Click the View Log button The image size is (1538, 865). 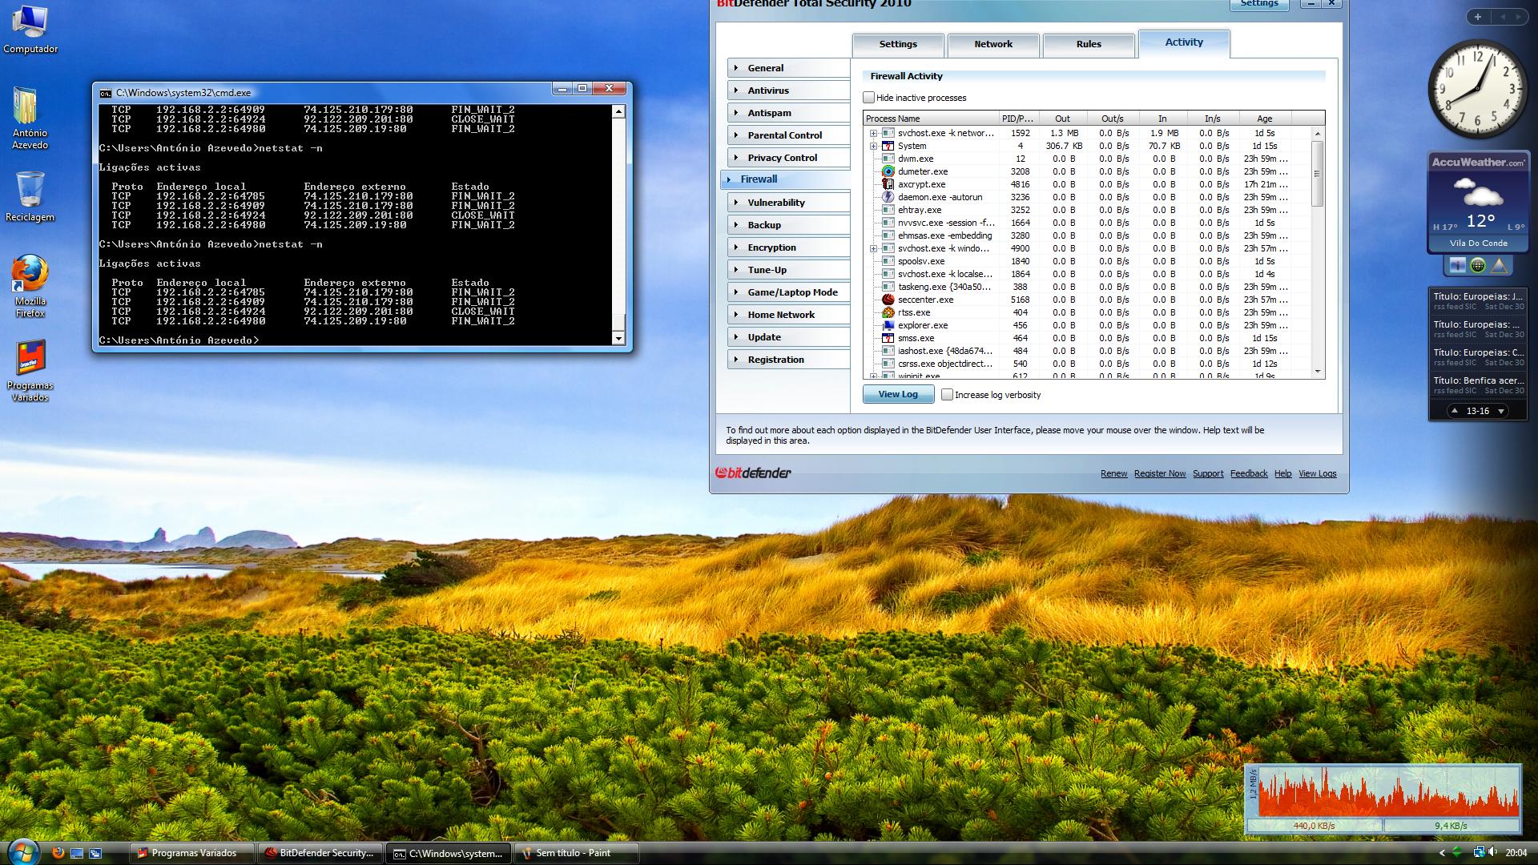898,394
